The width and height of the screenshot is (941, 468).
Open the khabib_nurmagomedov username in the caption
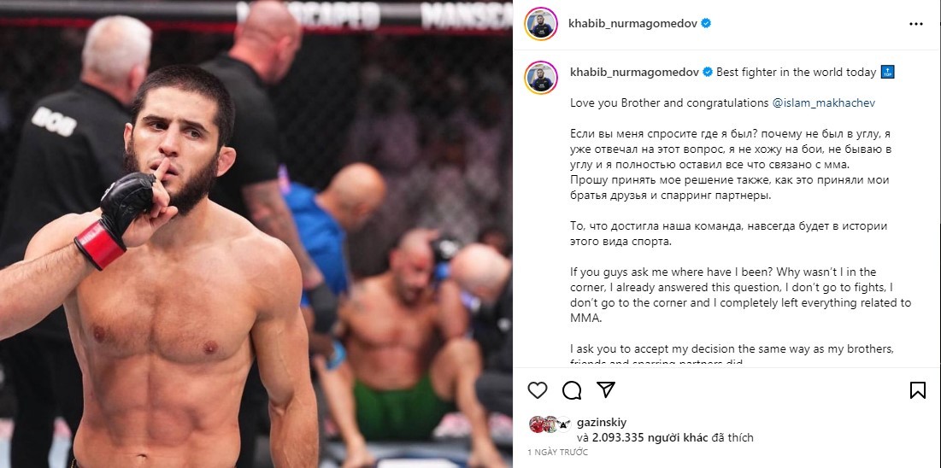(634, 72)
